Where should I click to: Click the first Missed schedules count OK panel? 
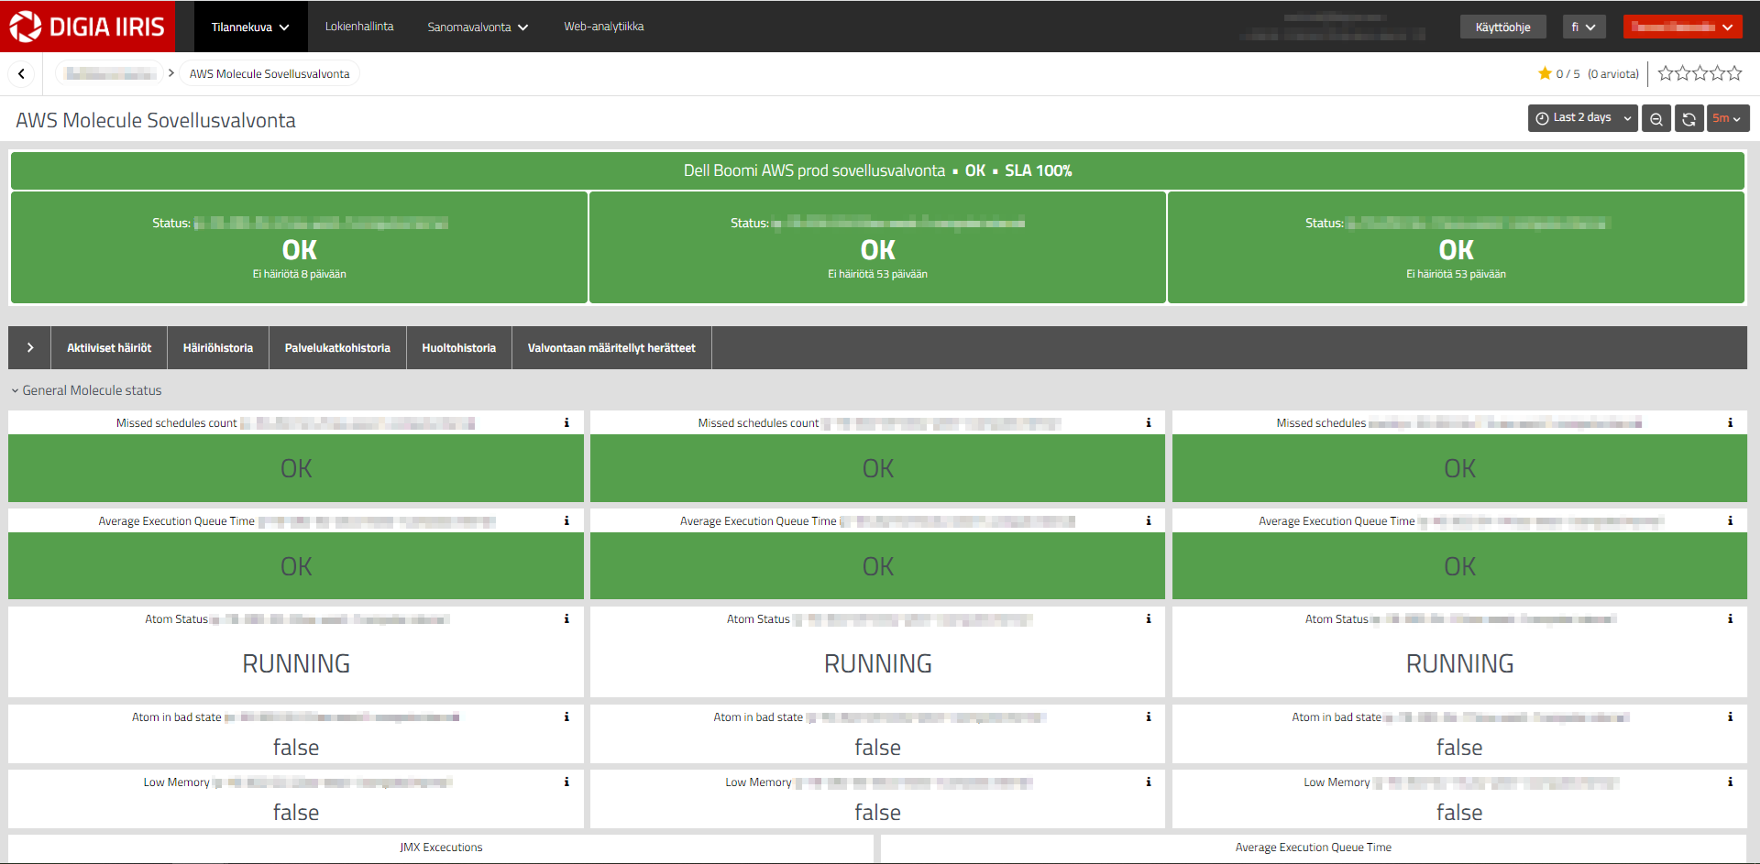point(296,468)
